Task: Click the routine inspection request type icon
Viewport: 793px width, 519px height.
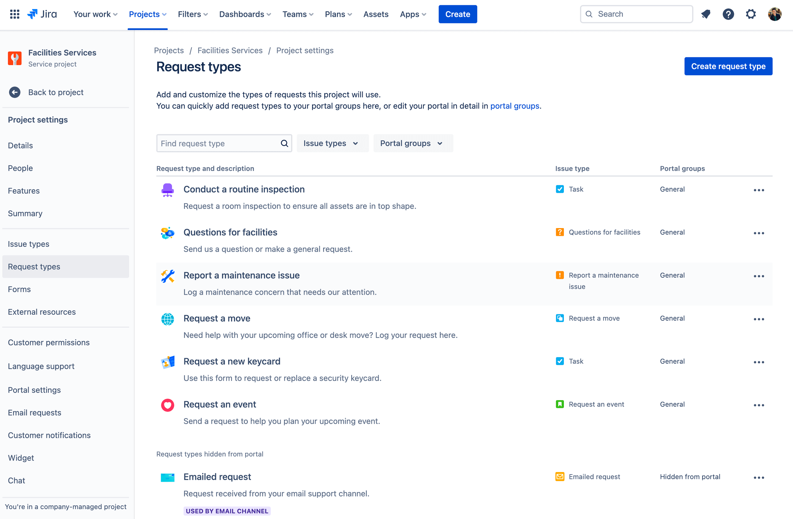Action: [x=167, y=189]
